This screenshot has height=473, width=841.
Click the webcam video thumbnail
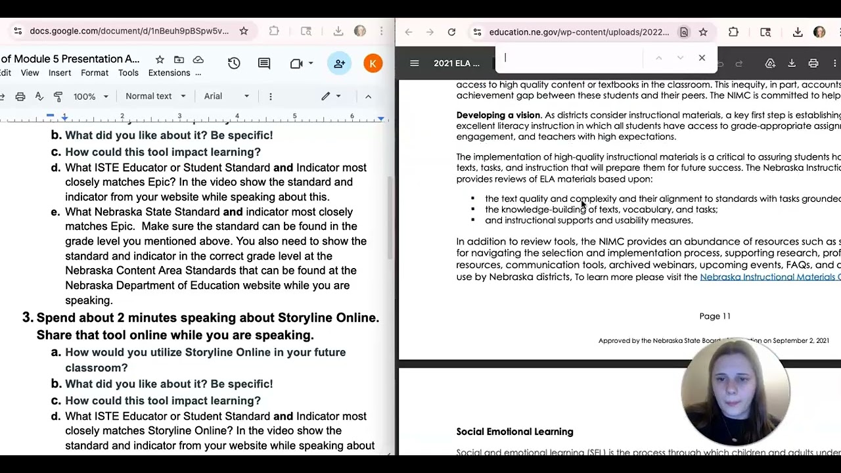pos(735,392)
